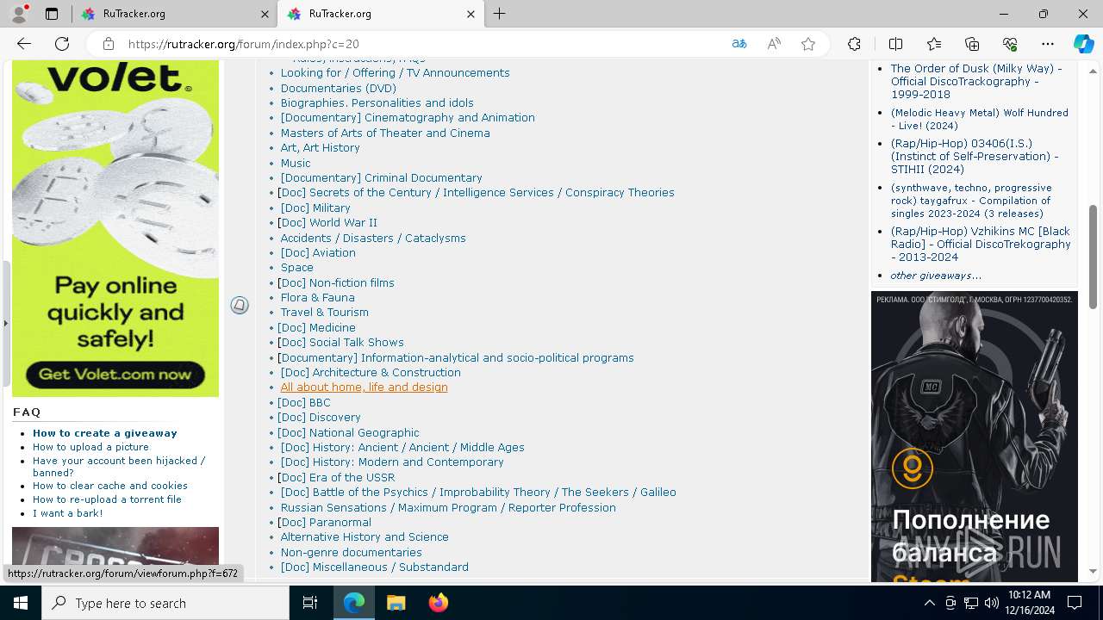Open [Doc] Miscellaneous / Substandard forum

(x=374, y=567)
